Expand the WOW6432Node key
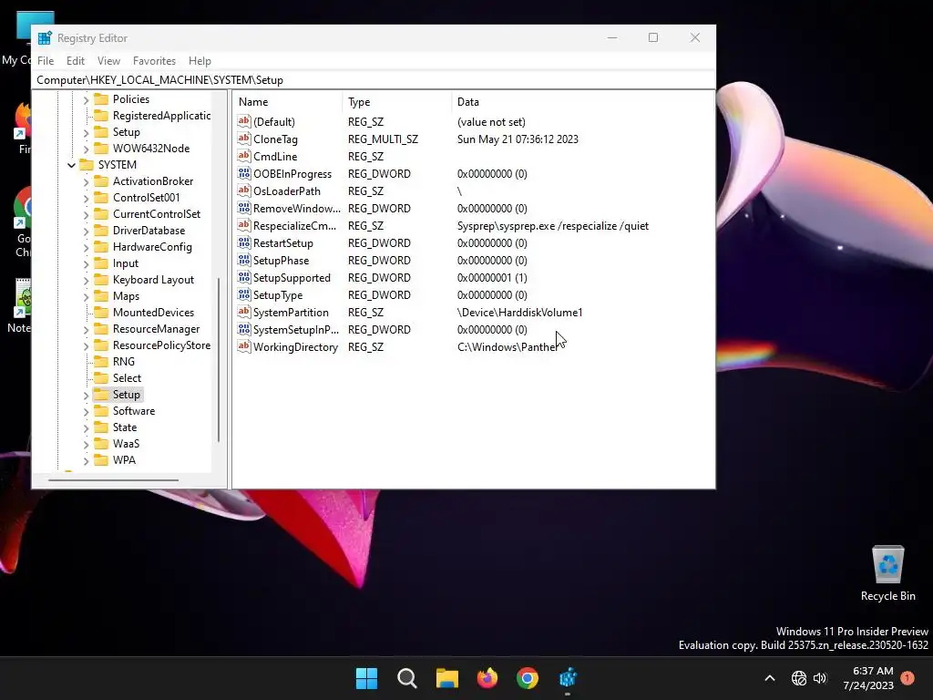 click(87, 149)
